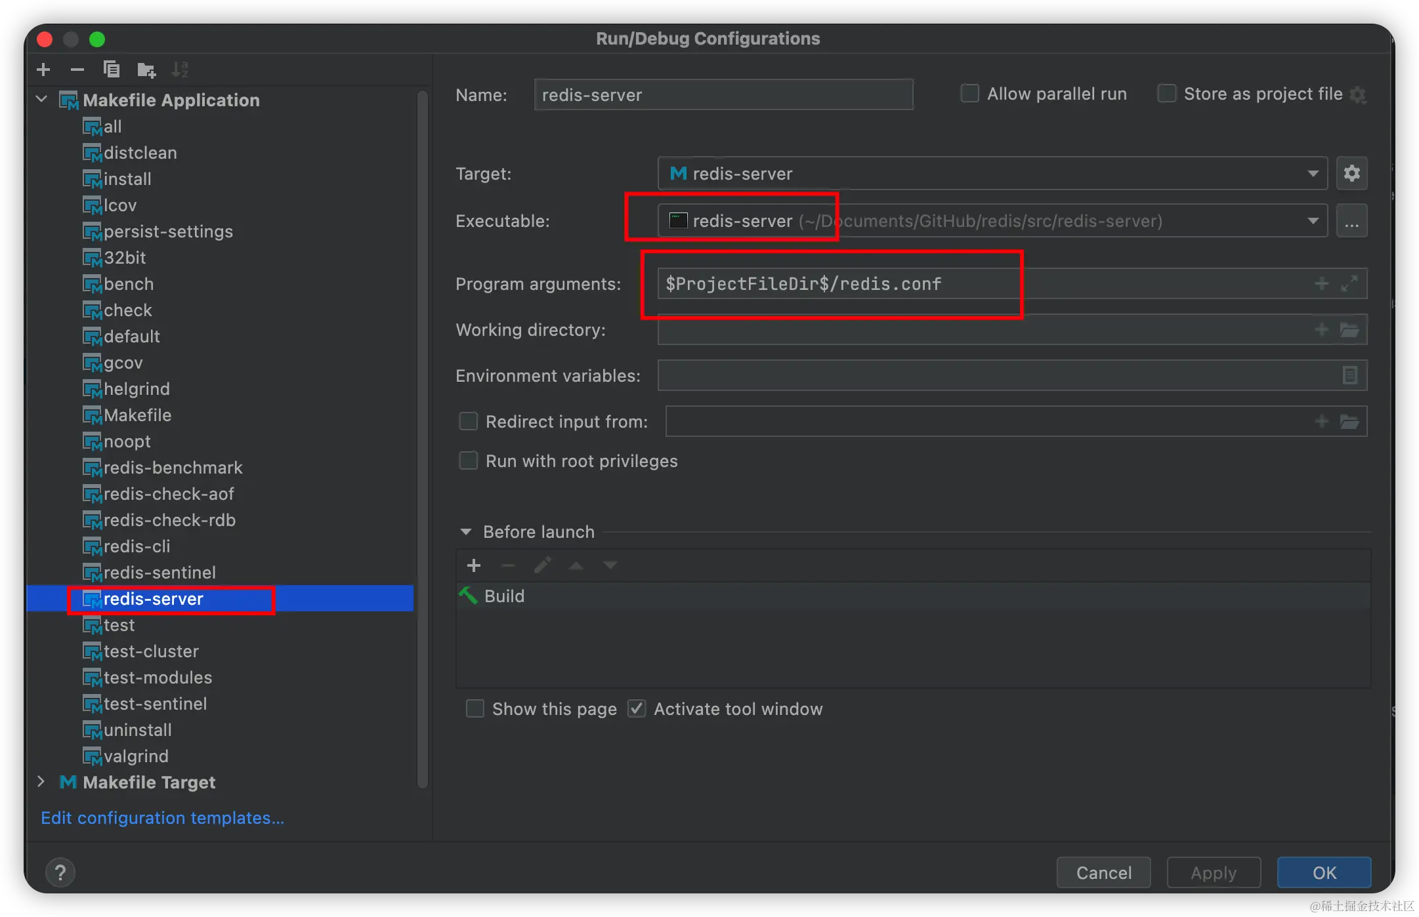Viewport: 1419px width, 917px height.
Task: Expand the Program arguments field editor
Action: (1349, 283)
